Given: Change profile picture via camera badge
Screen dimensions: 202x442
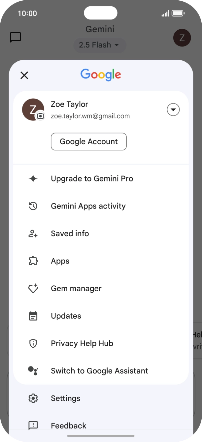Looking at the screenshot, I should pyautogui.click(x=40, y=116).
